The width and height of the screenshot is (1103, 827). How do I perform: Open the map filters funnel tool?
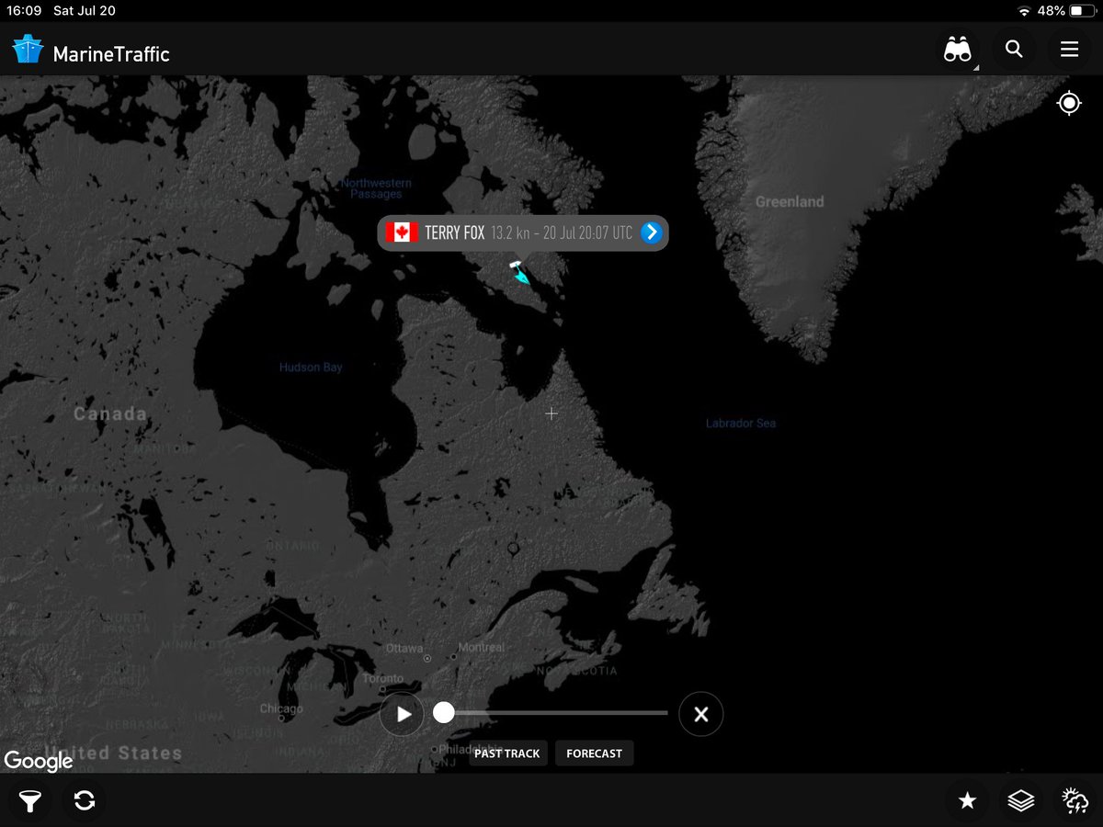point(29,800)
